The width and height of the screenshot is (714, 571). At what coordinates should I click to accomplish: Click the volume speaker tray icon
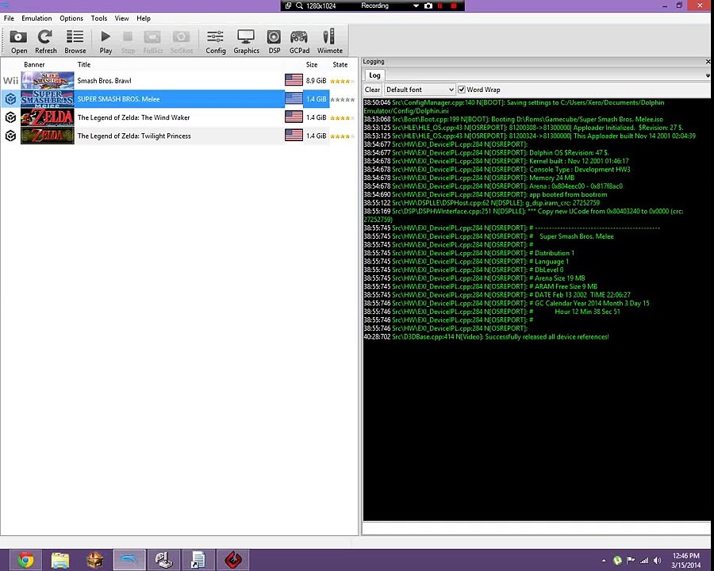[x=657, y=560]
